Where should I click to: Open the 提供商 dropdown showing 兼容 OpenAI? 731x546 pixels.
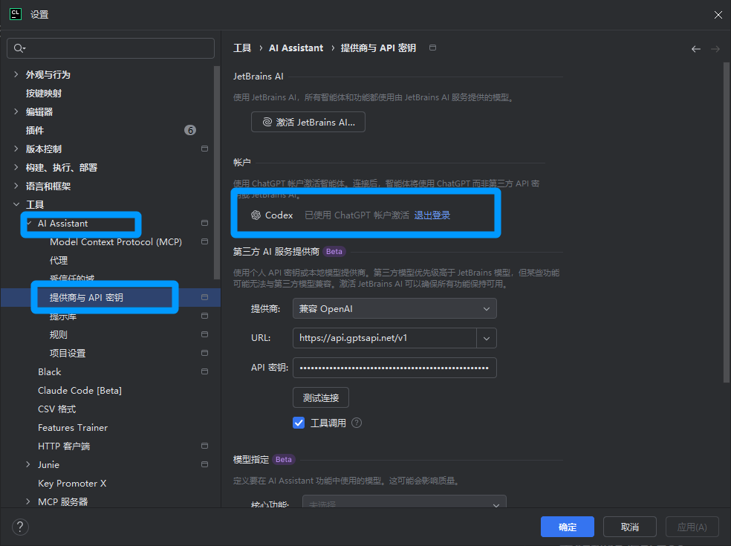coord(394,309)
